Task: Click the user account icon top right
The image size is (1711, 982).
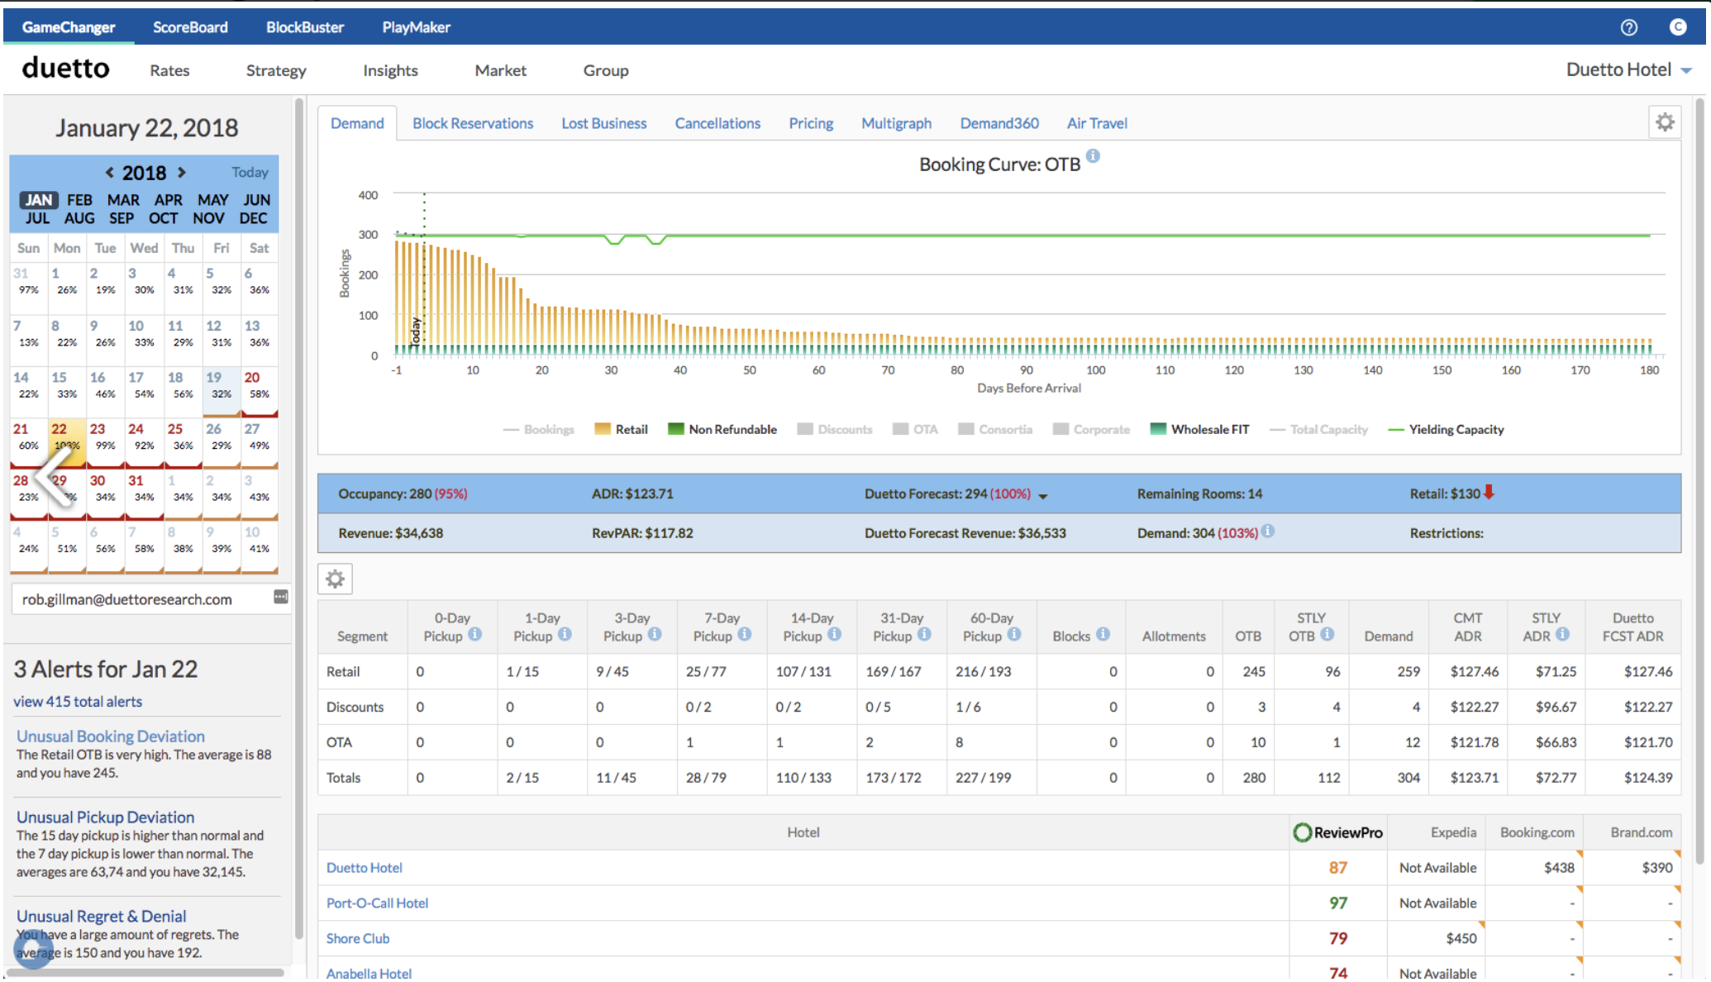Action: [x=1678, y=26]
